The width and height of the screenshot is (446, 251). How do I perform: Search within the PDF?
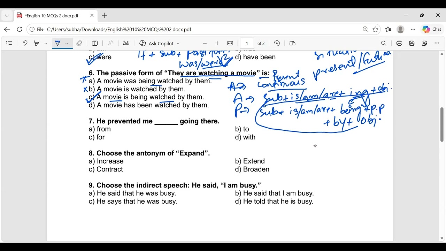pyautogui.click(x=384, y=43)
